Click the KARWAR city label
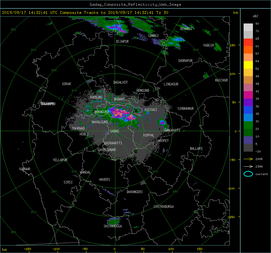Screen dimensions: 271x253 (25, 169)
